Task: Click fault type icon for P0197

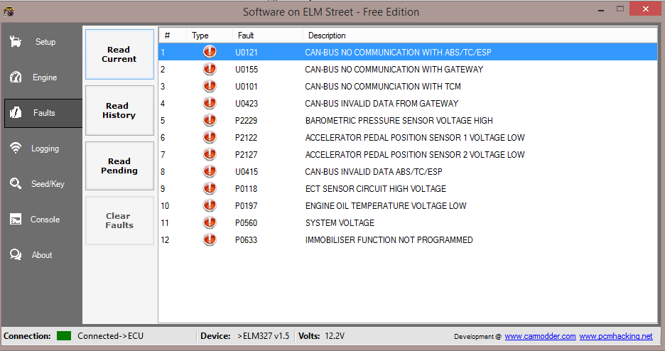Action: click(x=210, y=205)
